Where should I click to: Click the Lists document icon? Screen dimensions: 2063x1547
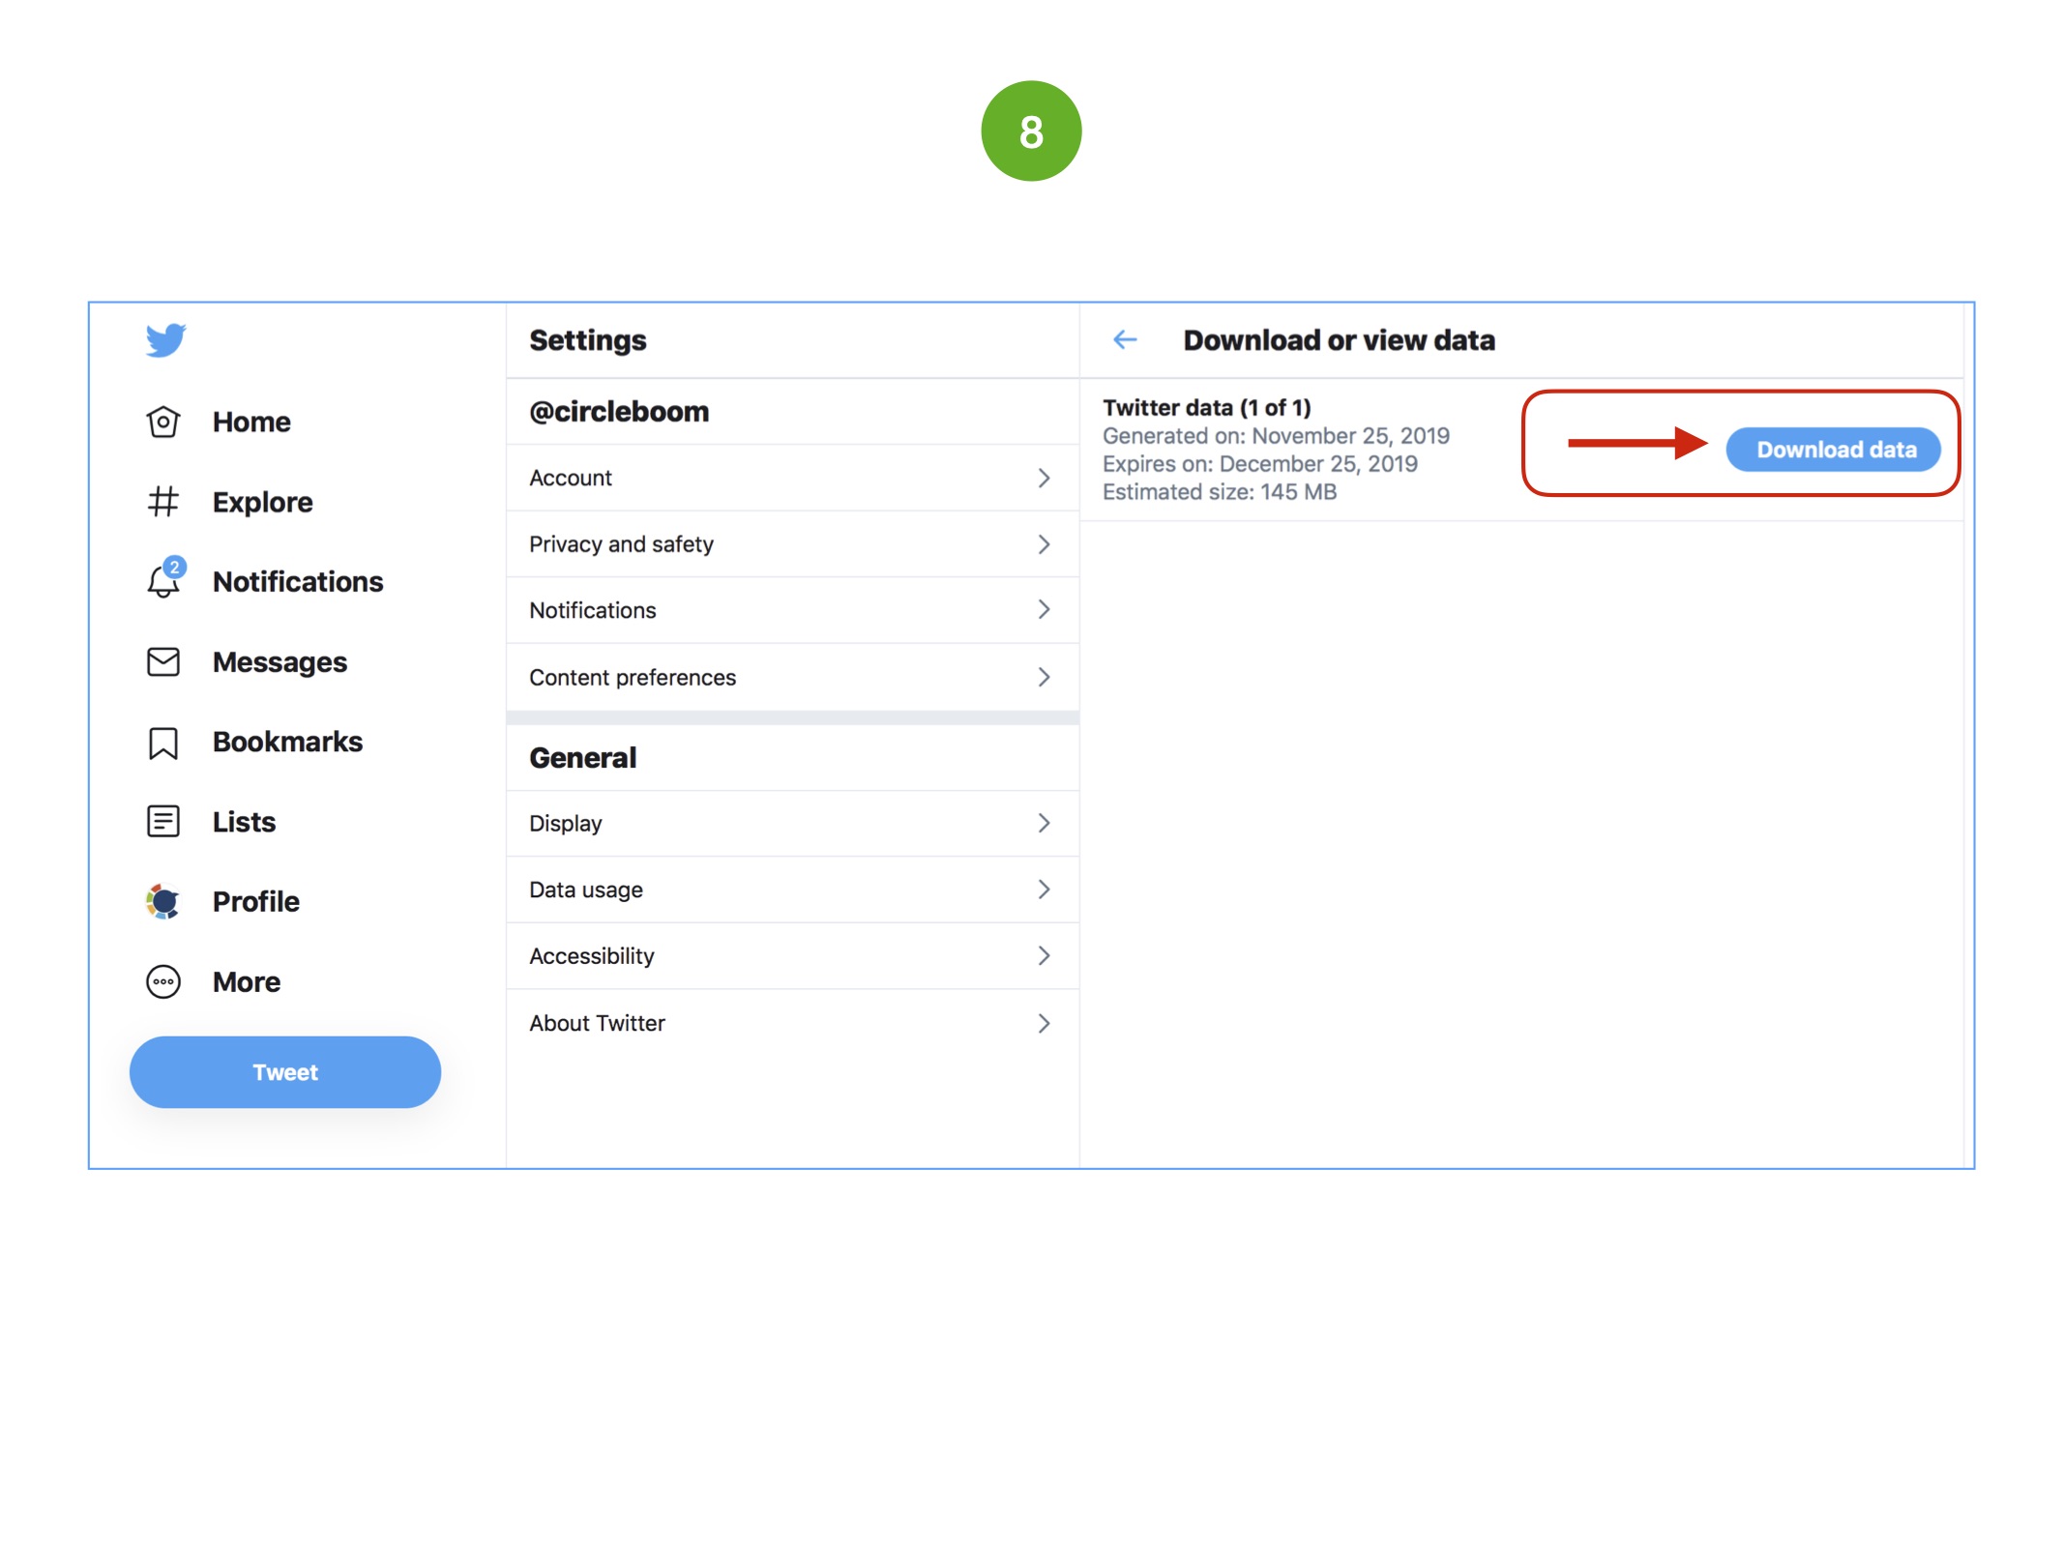coord(163,822)
